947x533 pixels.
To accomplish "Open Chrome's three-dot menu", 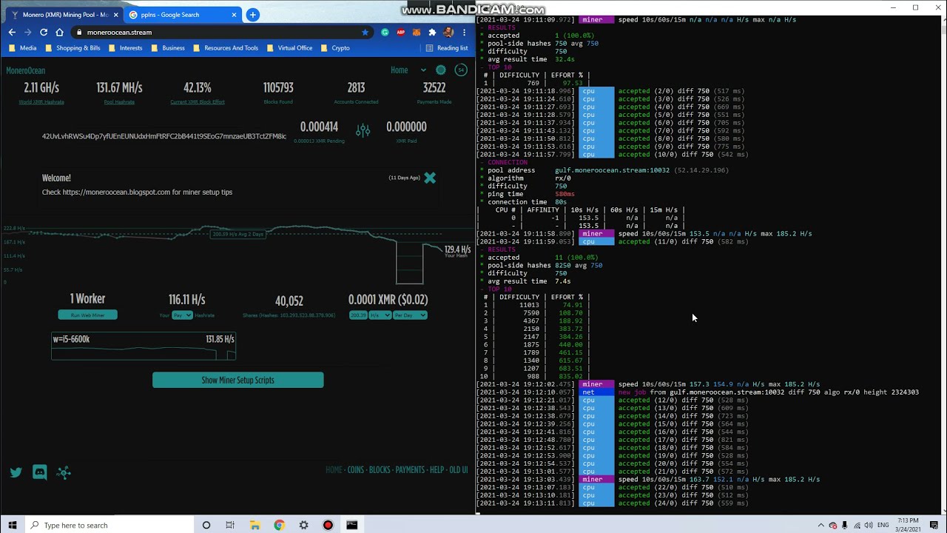I will tap(464, 33).
